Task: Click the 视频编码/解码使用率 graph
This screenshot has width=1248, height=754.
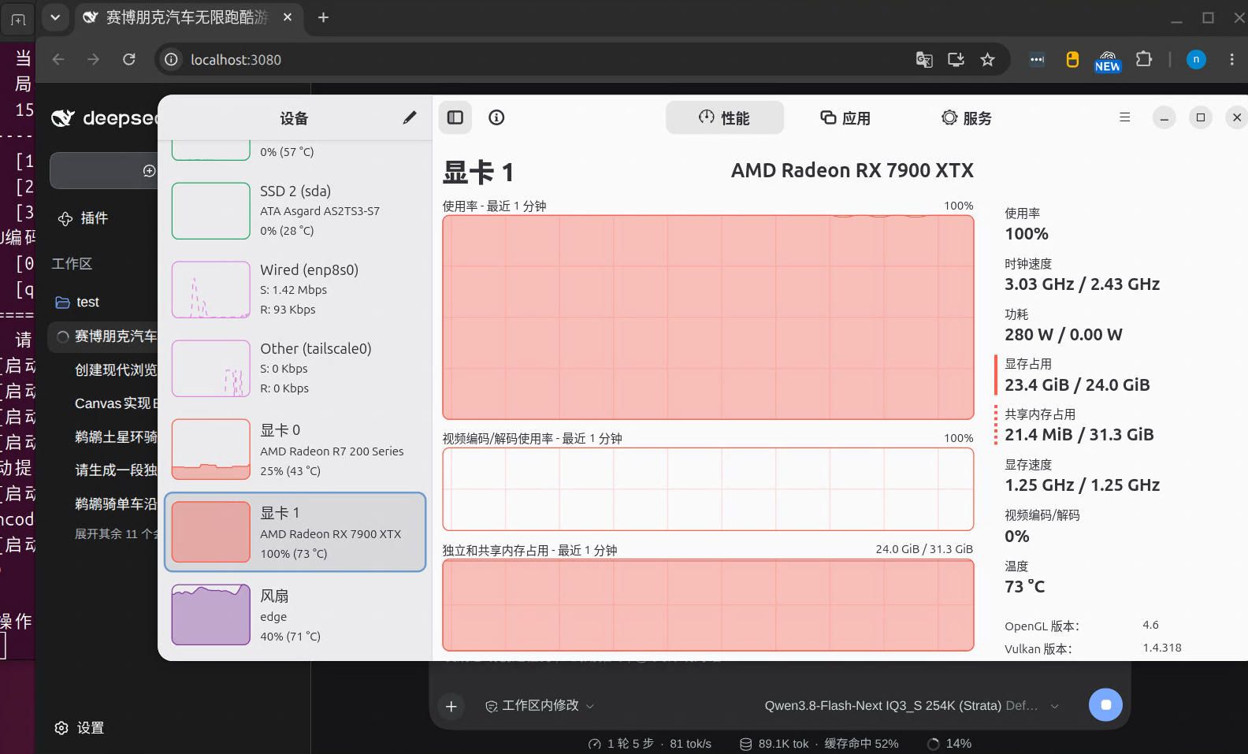Action: [x=708, y=488]
